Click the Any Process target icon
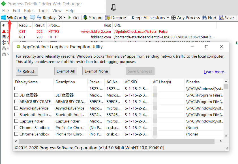The height and width of the screenshot is (164, 238). [x=173, y=18]
